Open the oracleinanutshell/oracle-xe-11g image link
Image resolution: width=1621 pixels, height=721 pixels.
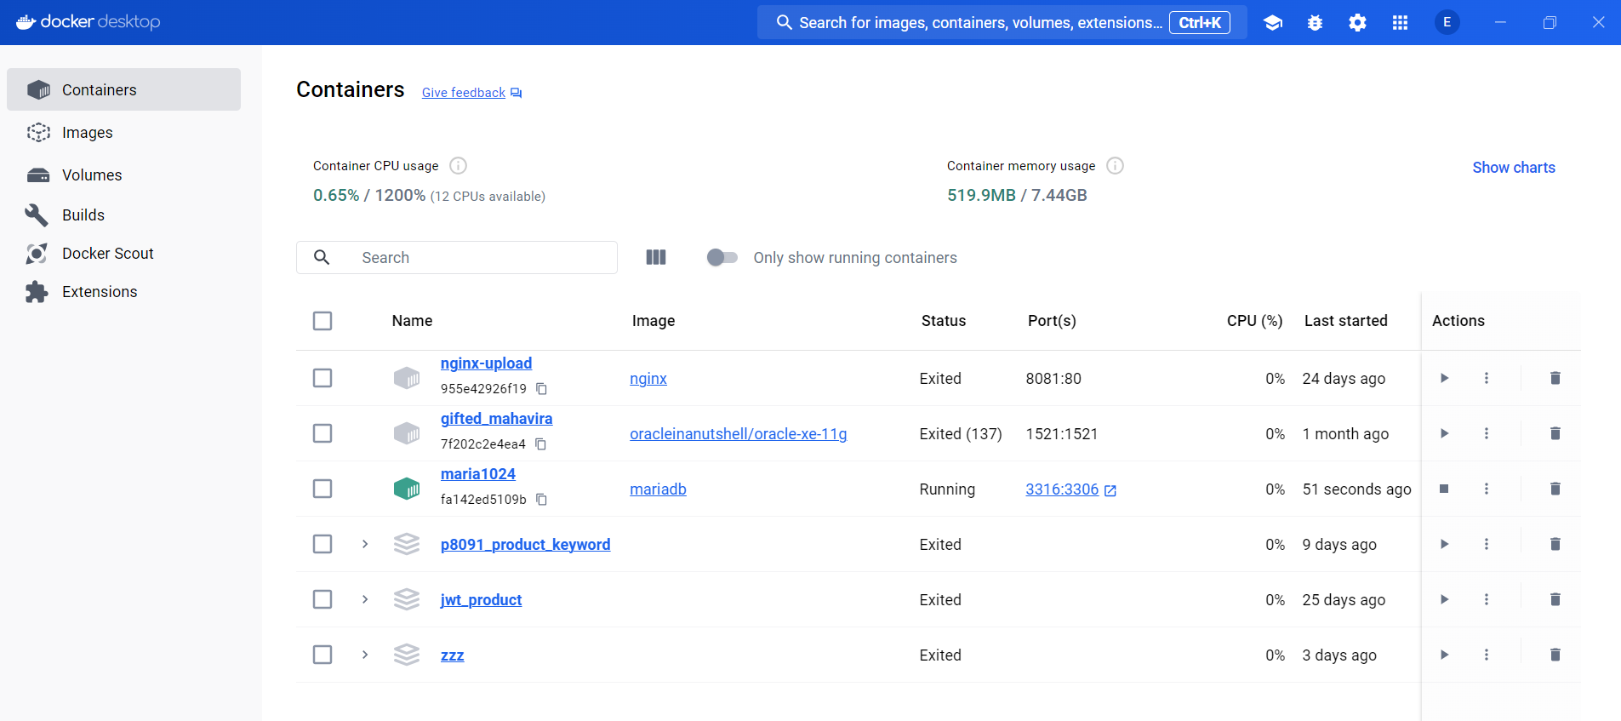tap(738, 434)
